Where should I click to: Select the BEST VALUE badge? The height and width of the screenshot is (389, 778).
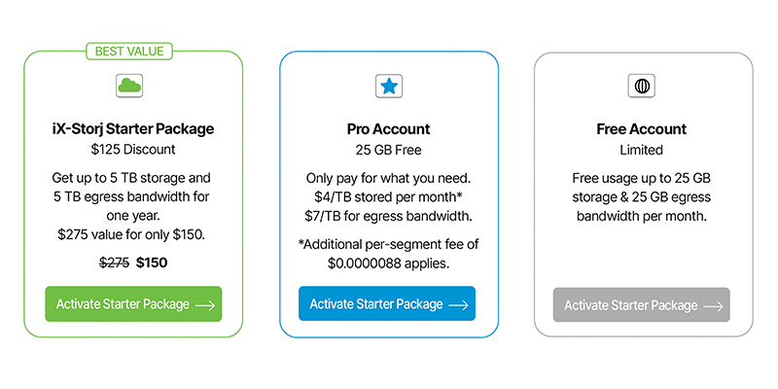click(129, 52)
